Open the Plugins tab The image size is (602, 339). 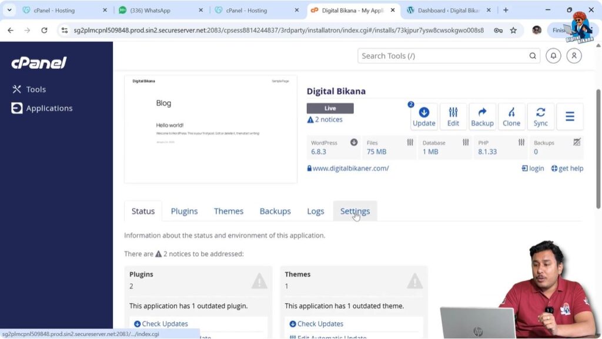[x=184, y=211]
